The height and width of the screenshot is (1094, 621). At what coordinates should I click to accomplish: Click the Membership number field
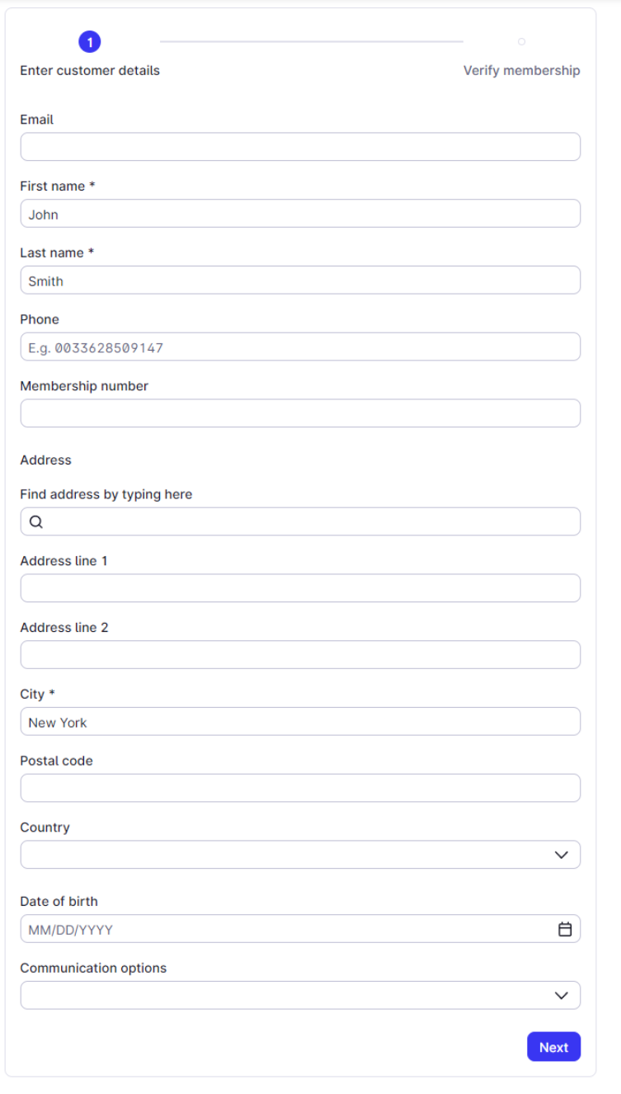(x=299, y=413)
